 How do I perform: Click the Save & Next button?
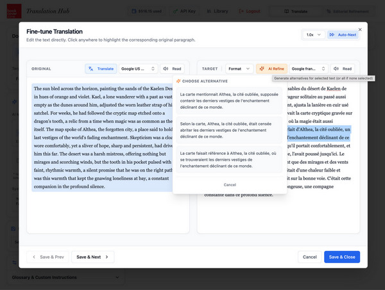[x=92, y=257]
